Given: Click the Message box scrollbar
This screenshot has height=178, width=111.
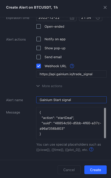Looking at the screenshot, I should click(105, 123).
